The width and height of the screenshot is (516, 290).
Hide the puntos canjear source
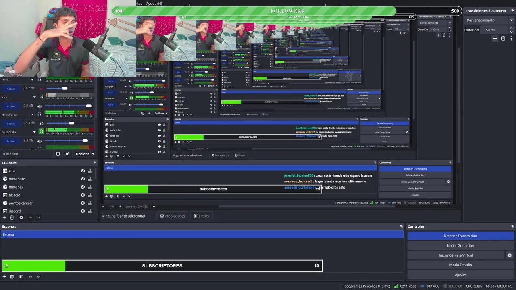[83, 203]
